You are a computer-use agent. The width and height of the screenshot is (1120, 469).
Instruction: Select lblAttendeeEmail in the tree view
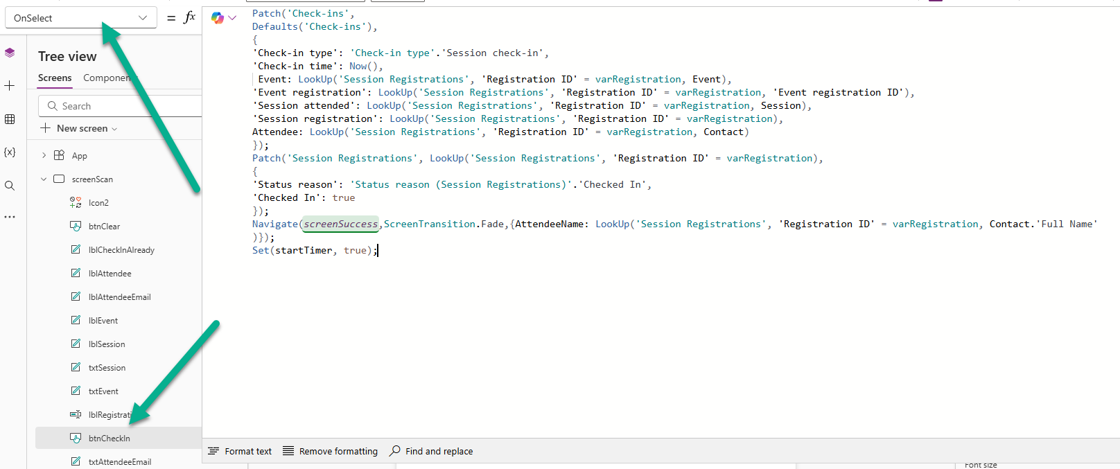119,297
